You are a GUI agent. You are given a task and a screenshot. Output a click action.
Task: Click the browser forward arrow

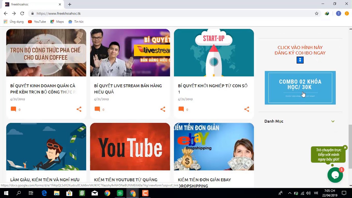[14, 13]
